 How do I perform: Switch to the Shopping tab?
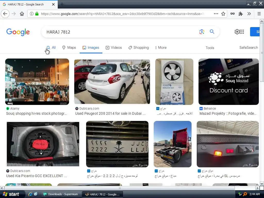(138, 48)
